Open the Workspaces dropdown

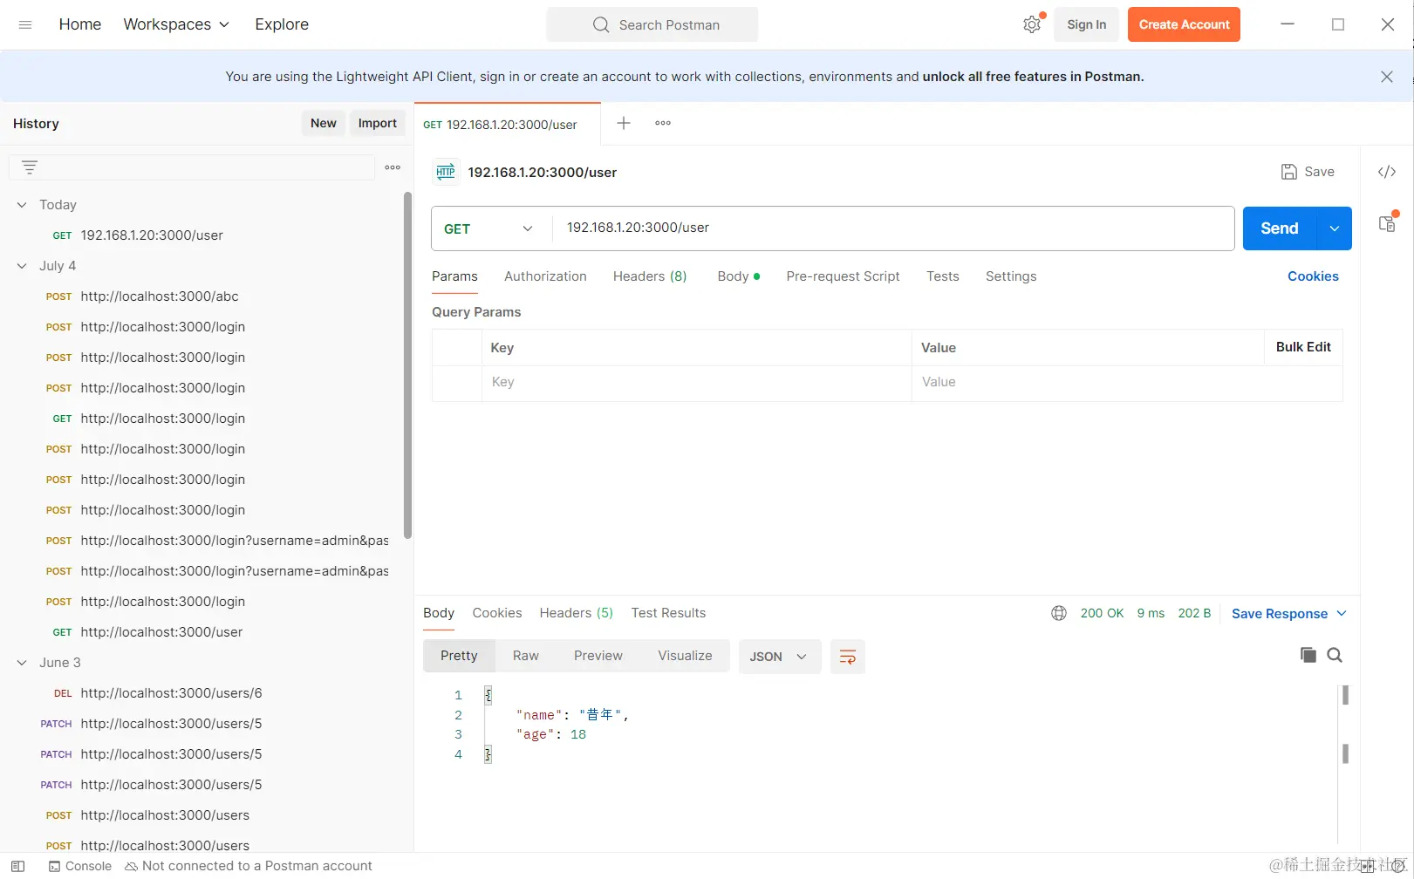(176, 24)
